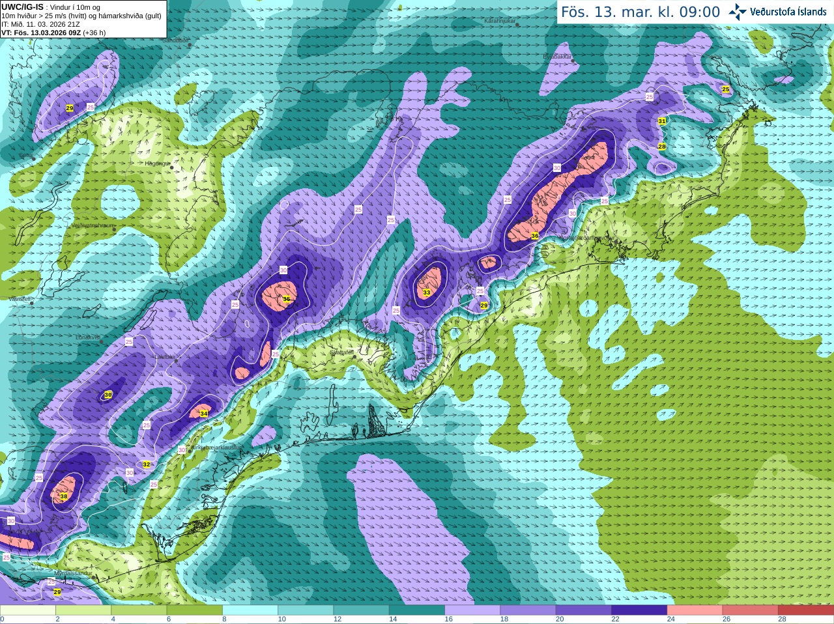834x624 pixels.
Task: Pick the 22–24 m/s dark indigo legend swatch
Action: click(x=639, y=610)
